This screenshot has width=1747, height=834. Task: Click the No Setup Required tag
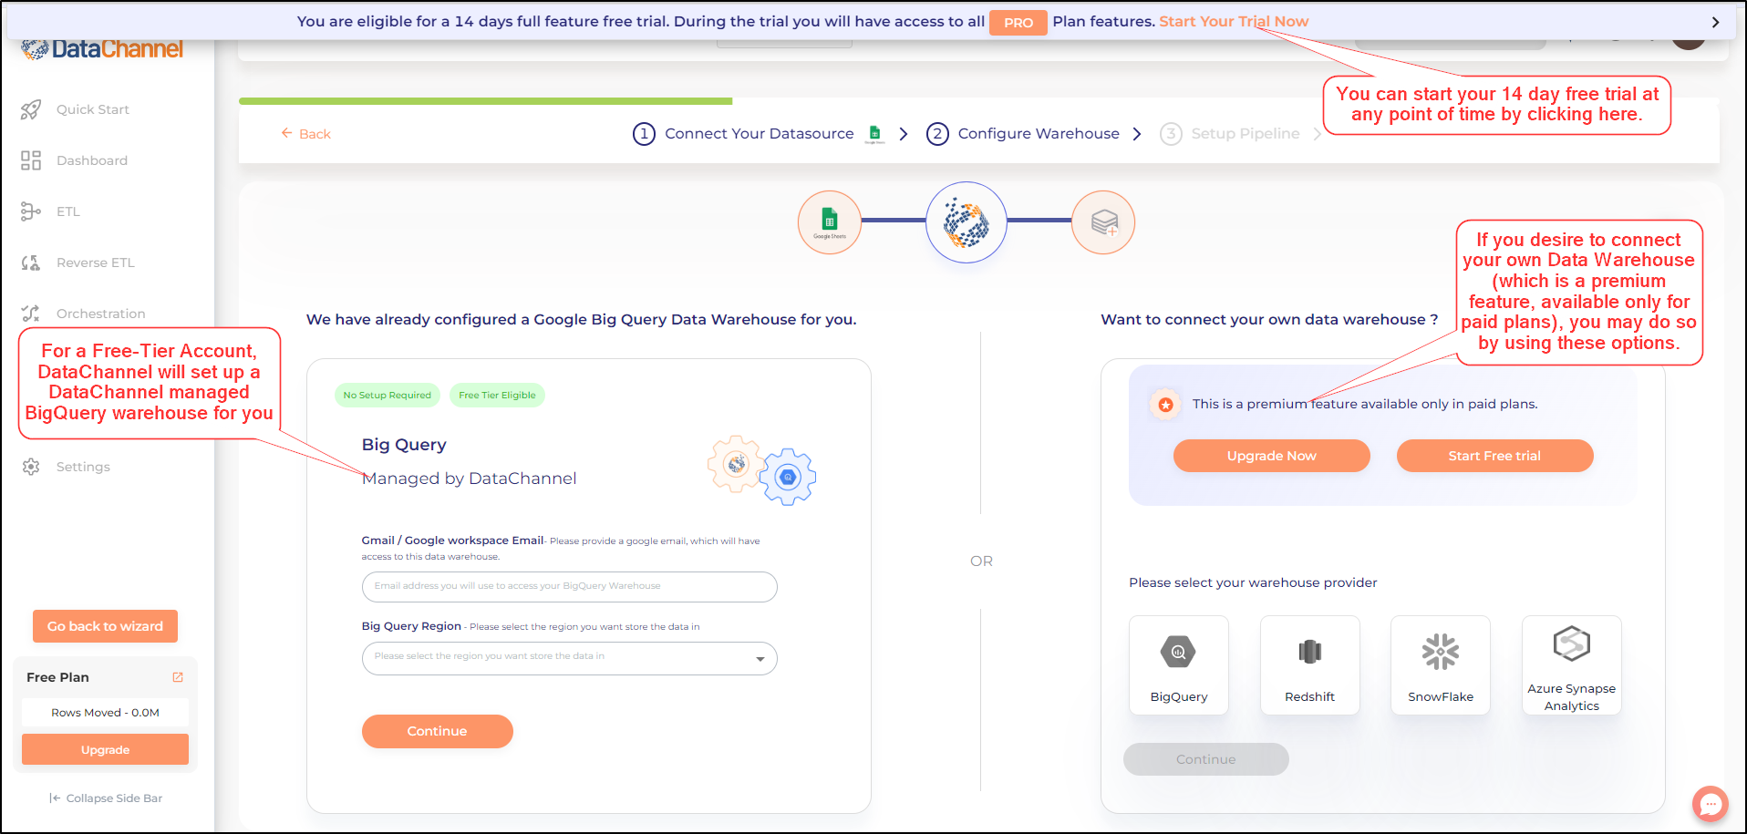tap(388, 396)
